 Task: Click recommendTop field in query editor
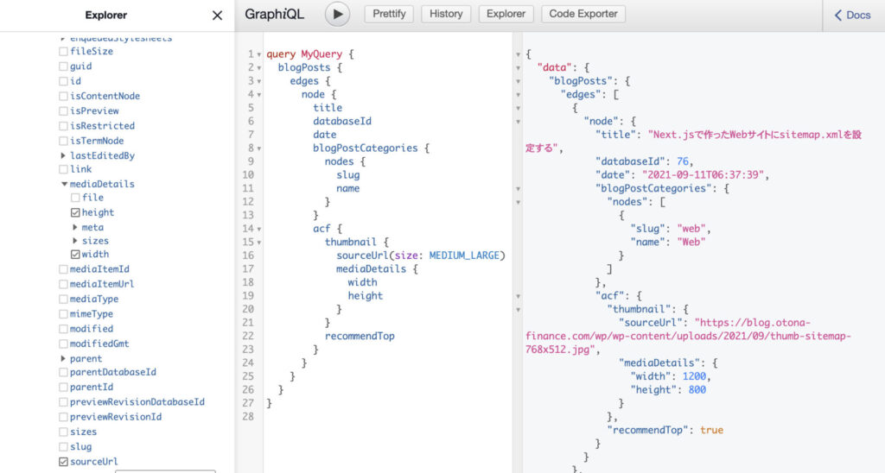(x=360, y=336)
